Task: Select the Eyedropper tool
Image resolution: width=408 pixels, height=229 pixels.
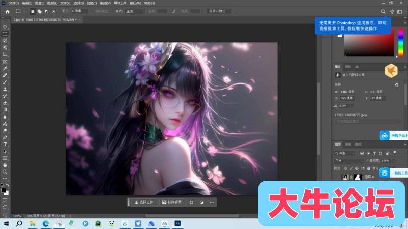Action: pos(5,68)
